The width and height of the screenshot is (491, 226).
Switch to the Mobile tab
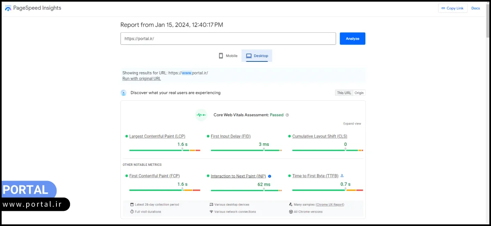(228, 56)
